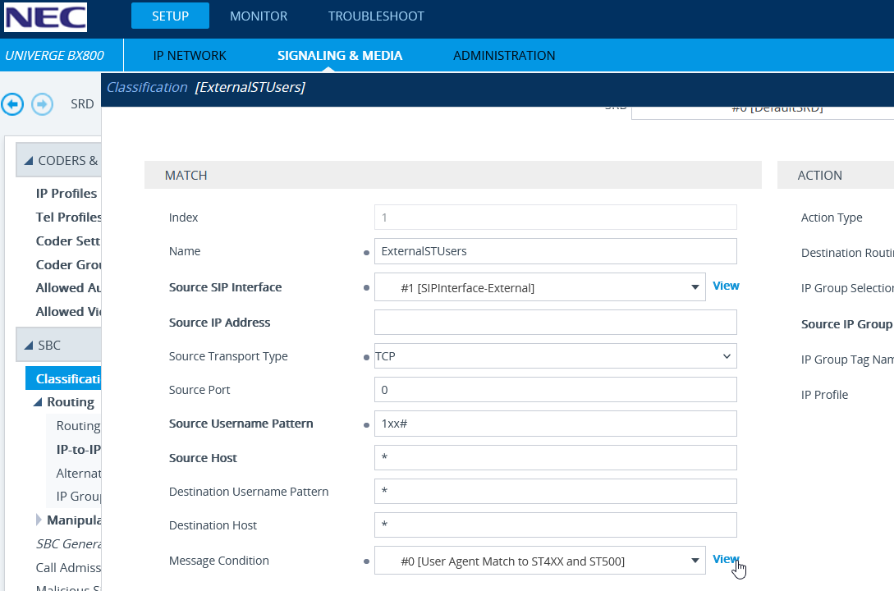Click the Action Type label
Image resolution: width=894 pixels, height=591 pixels.
832,218
